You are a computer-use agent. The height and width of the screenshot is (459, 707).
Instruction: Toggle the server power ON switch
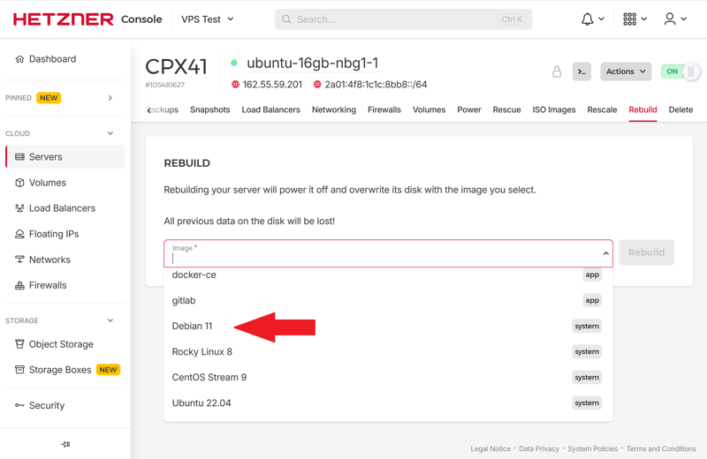point(679,71)
